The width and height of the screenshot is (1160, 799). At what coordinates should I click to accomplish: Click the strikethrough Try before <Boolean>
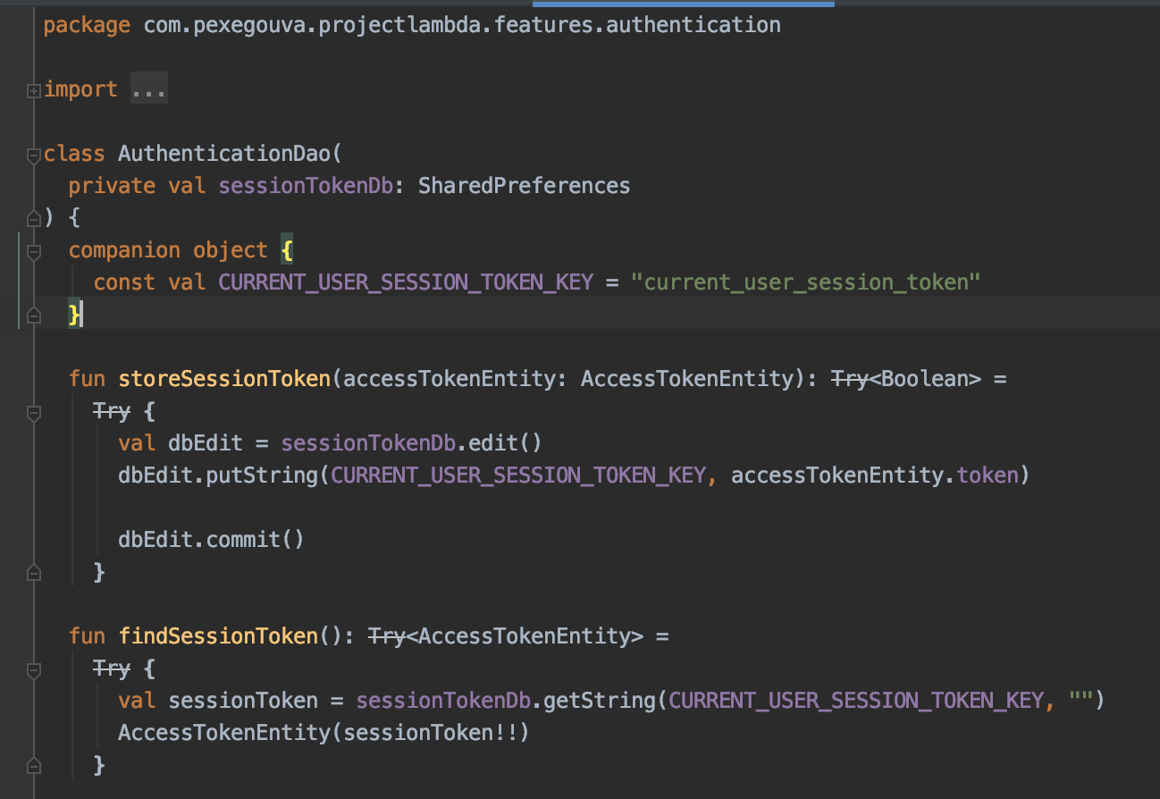click(x=850, y=379)
